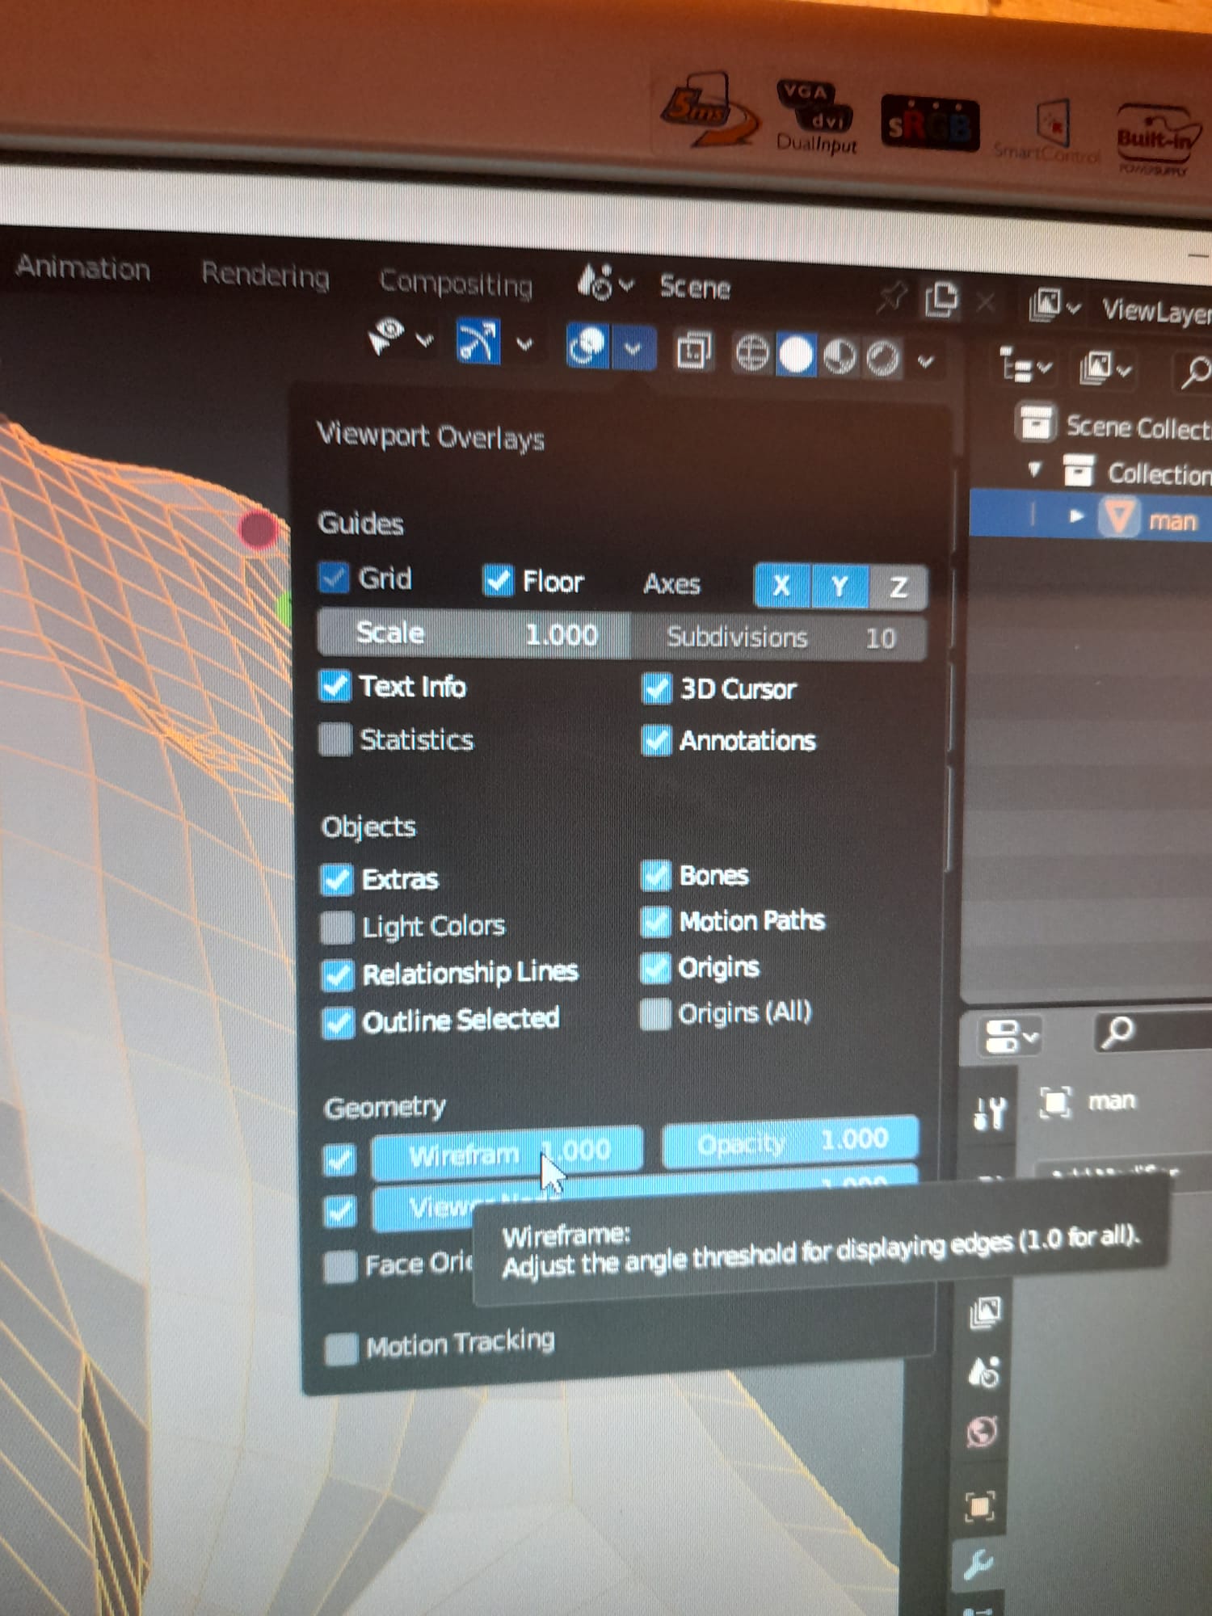Enable the Statistics checkbox
Screen dimensions: 1212x1616
pos(335,739)
